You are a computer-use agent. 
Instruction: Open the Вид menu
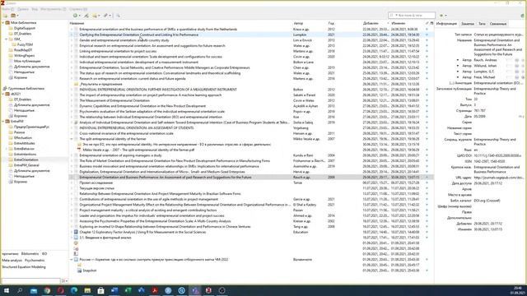[35, 9]
